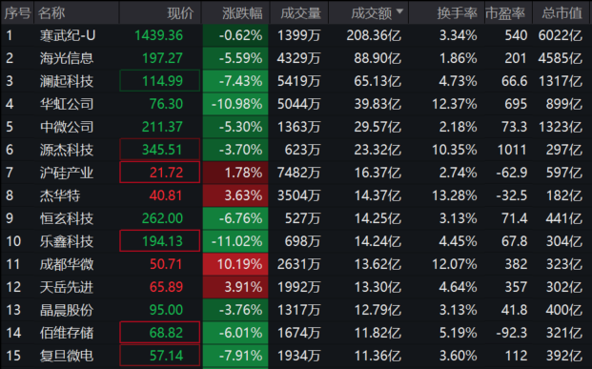Click the 成交额 sort arrow icon

[x=399, y=11]
